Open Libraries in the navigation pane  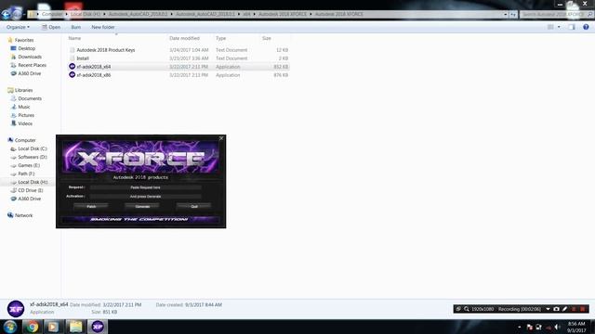(x=23, y=90)
